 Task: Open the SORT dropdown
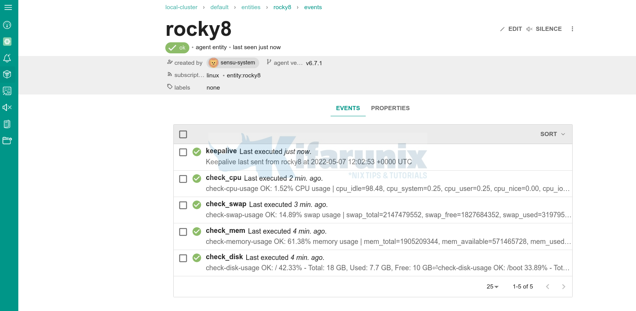(552, 134)
